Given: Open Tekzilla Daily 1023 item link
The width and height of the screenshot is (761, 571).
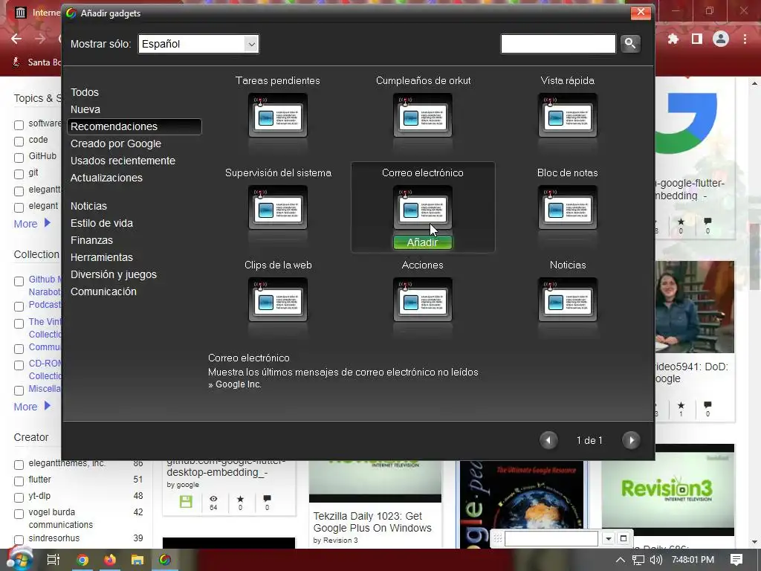Looking at the screenshot, I should pyautogui.click(x=372, y=522).
